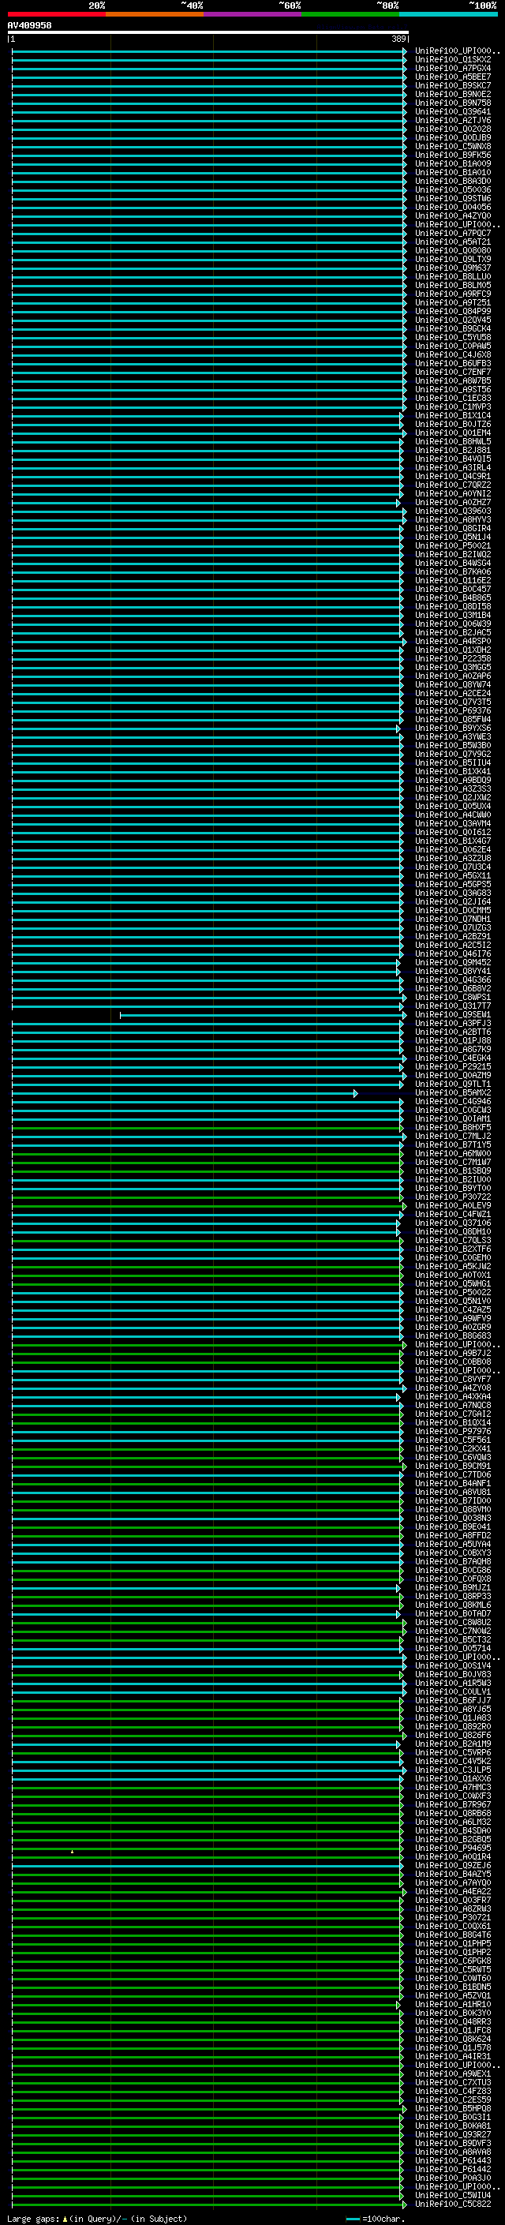Viewport: 505px width, 2225px height.
Task: Select hit label UniRef100_B1A009
Action: click(x=452, y=163)
